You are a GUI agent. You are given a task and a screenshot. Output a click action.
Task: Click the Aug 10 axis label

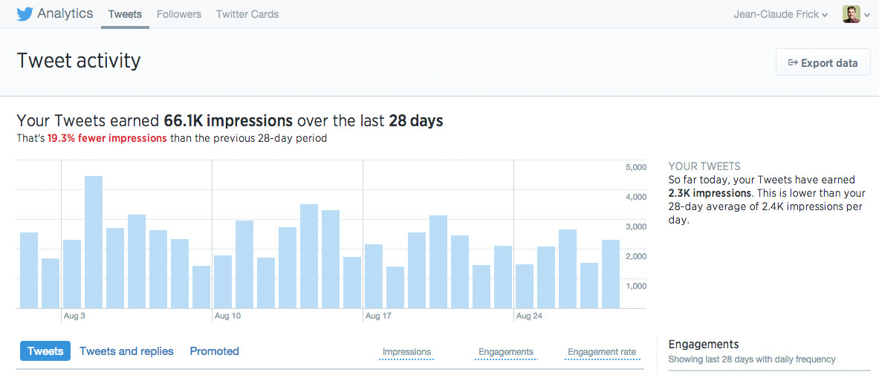tap(227, 316)
